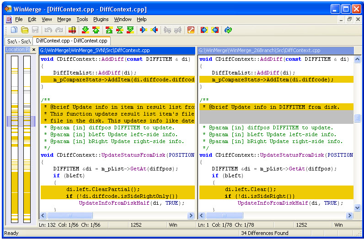Click left bar in the Location Pane
Image resolution: width=364 pixels, height=239 pixels.
[x=14, y=139]
